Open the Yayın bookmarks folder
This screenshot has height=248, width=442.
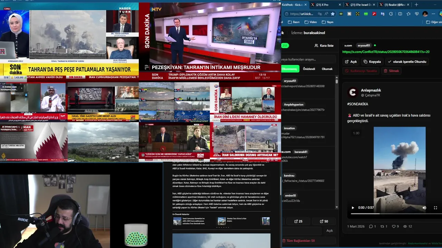point(327,22)
